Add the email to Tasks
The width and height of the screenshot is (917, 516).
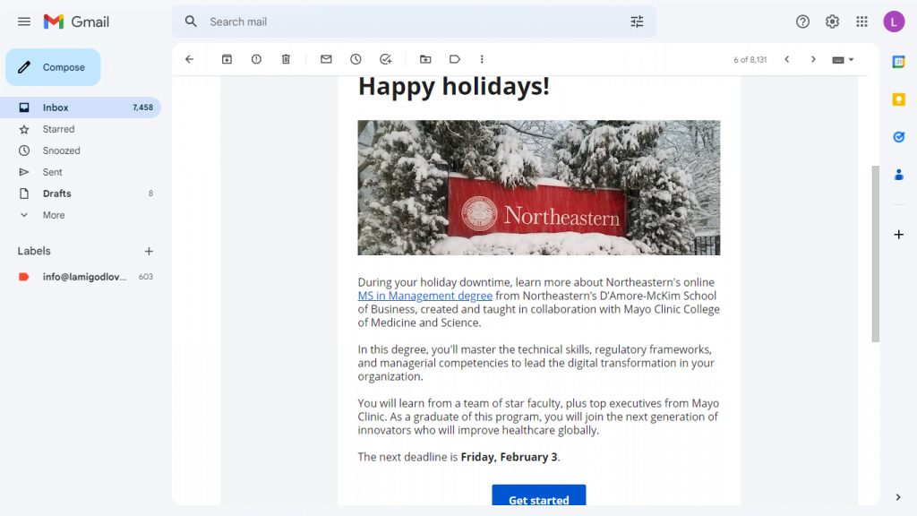point(385,59)
